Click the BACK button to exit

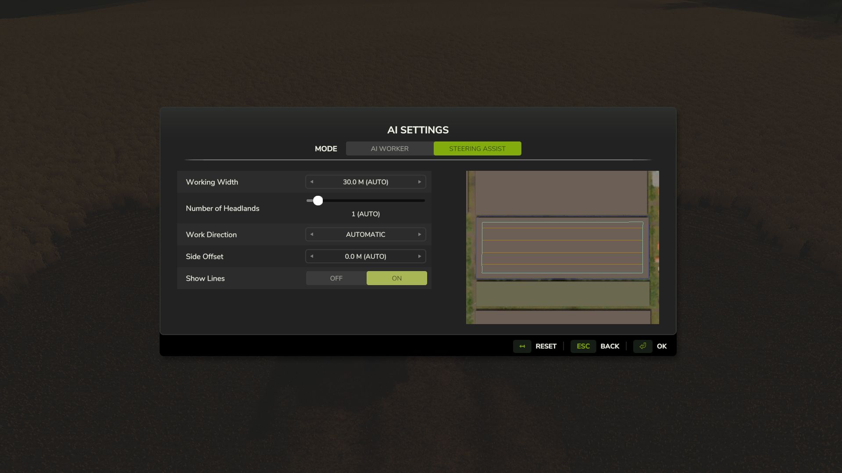click(x=610, y=346)
